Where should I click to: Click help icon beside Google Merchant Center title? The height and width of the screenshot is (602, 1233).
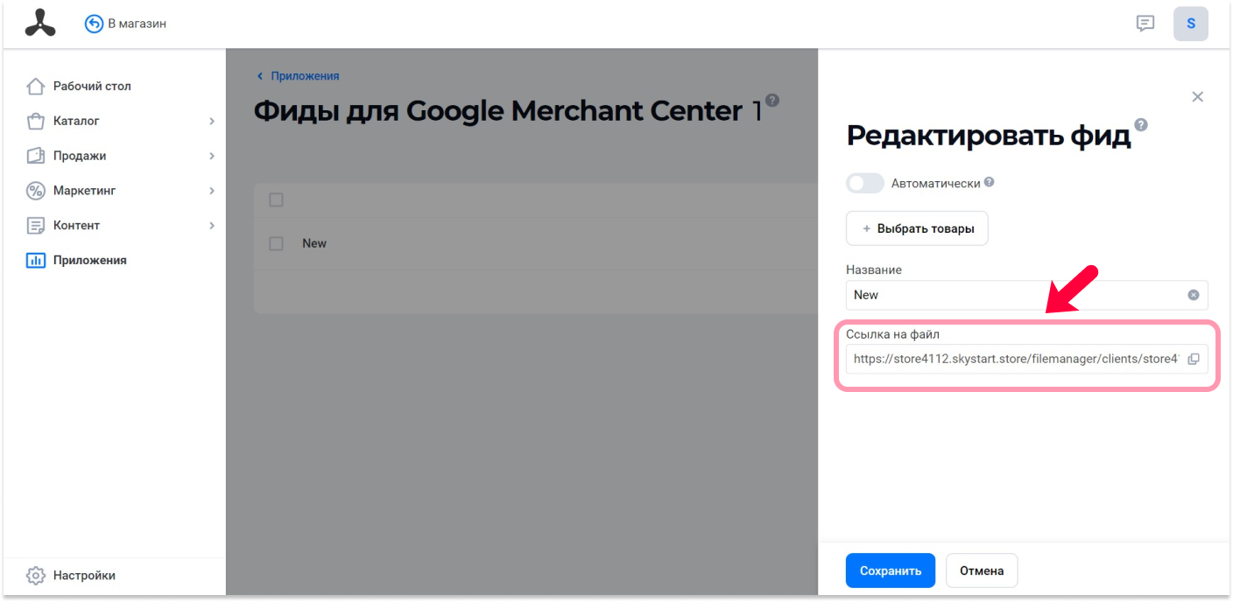(x=772, y=100)
